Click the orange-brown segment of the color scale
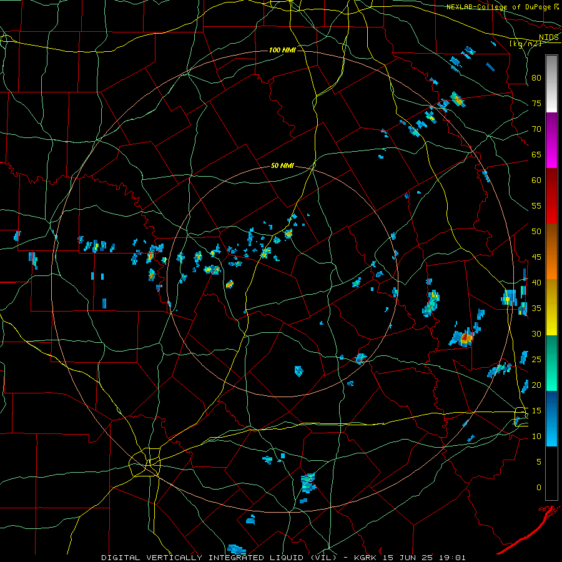The image size is (562, 562). (551, 252)
